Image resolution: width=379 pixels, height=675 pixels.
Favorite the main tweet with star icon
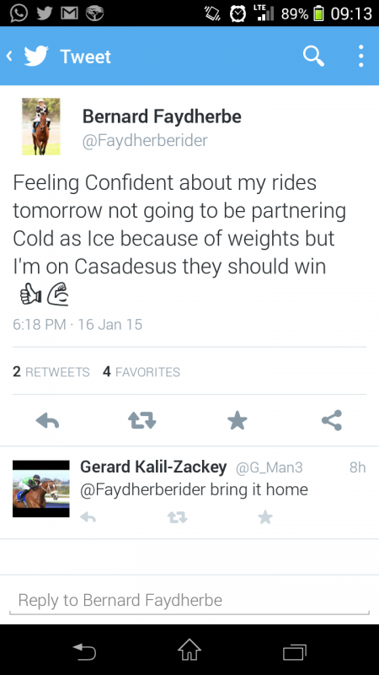(238, 420)
